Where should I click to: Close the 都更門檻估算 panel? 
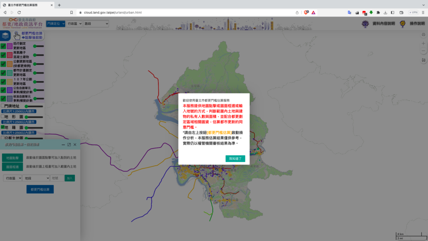point(75,144)
